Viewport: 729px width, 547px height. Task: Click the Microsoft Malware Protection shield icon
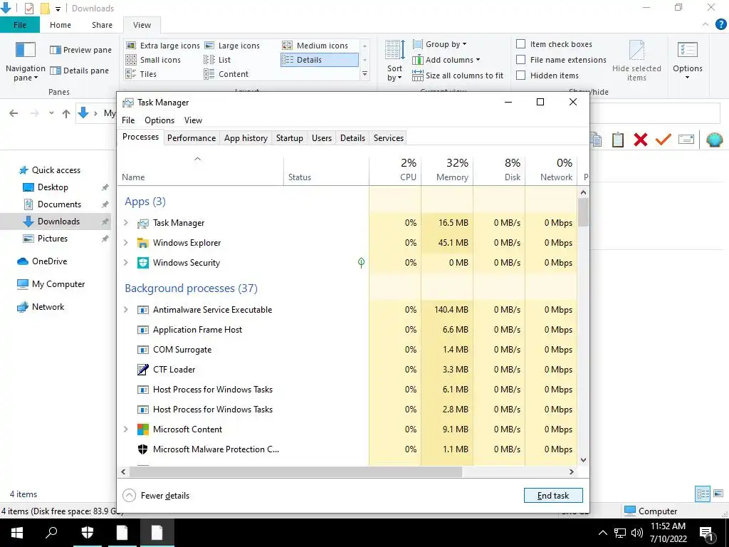142,449
